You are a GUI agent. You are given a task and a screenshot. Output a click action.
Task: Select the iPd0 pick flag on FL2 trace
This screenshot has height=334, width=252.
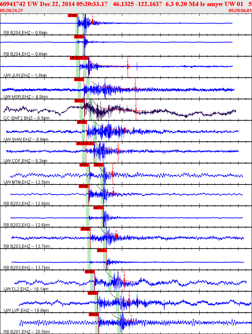pyautogui.click(x=90, y=272)
